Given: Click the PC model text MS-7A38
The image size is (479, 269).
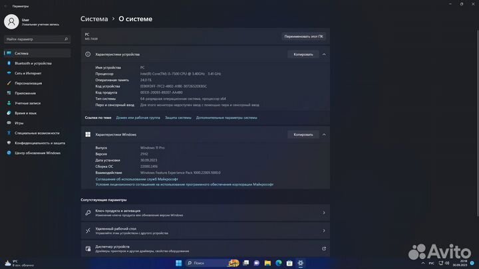Looking at the screenshot, I should (91, 39).
